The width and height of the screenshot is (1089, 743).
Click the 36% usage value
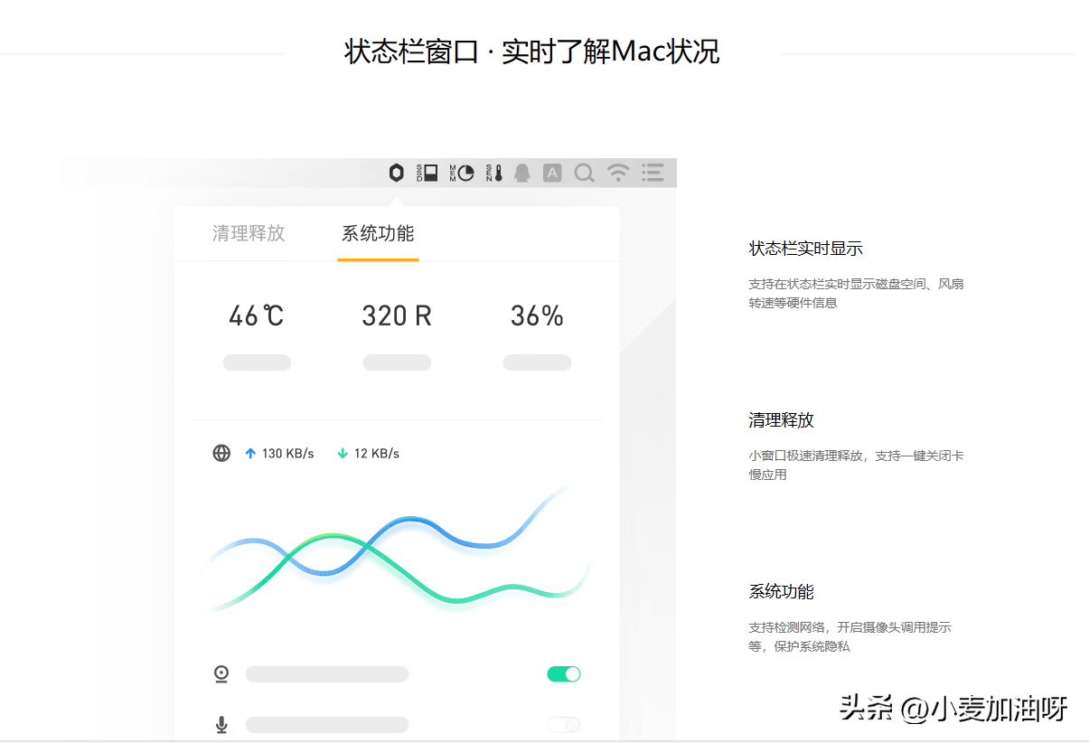tap(537, 316)
